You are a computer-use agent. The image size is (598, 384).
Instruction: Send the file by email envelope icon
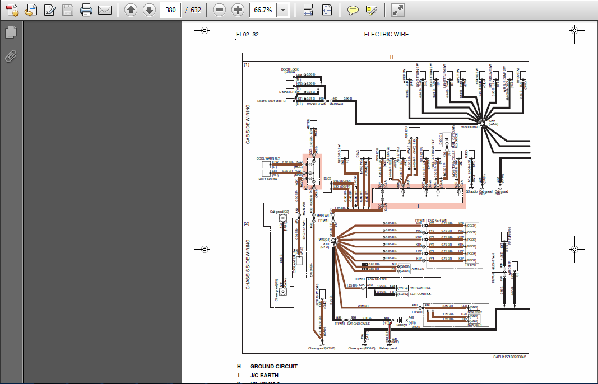click(104, 10)
